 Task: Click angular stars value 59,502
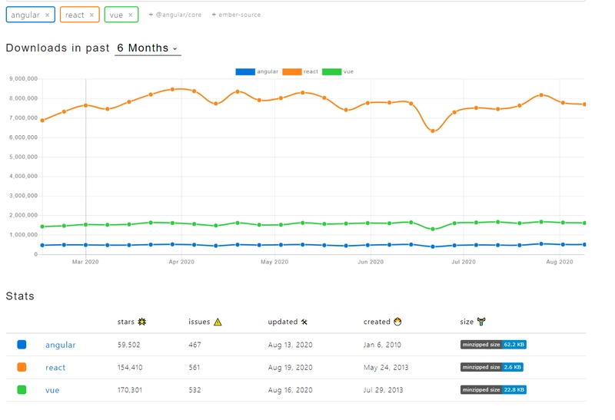(128, 345)
